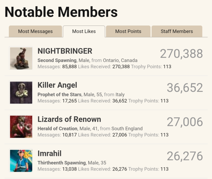Switch to the Most Messages tab
The width and height of the screenshot is (212, 179).
pyautogui.click(x=35, y=31)
